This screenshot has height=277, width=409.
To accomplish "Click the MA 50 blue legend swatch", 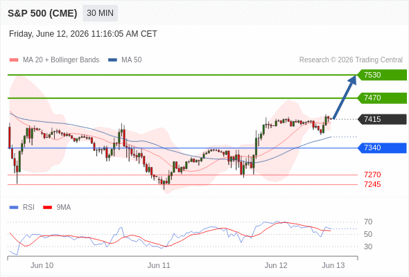I will [x=113, y=60].
